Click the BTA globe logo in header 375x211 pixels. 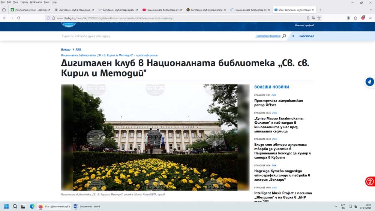pyautogui.click(x=69, y=24)
